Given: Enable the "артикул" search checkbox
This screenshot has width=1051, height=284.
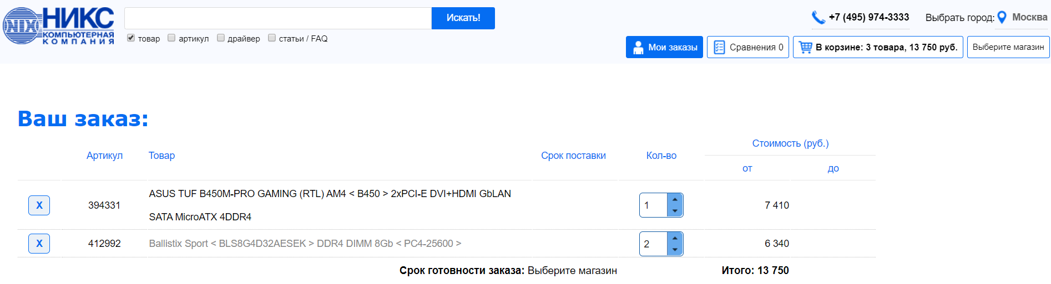Looking at the screenshot, I should (171, 38).
